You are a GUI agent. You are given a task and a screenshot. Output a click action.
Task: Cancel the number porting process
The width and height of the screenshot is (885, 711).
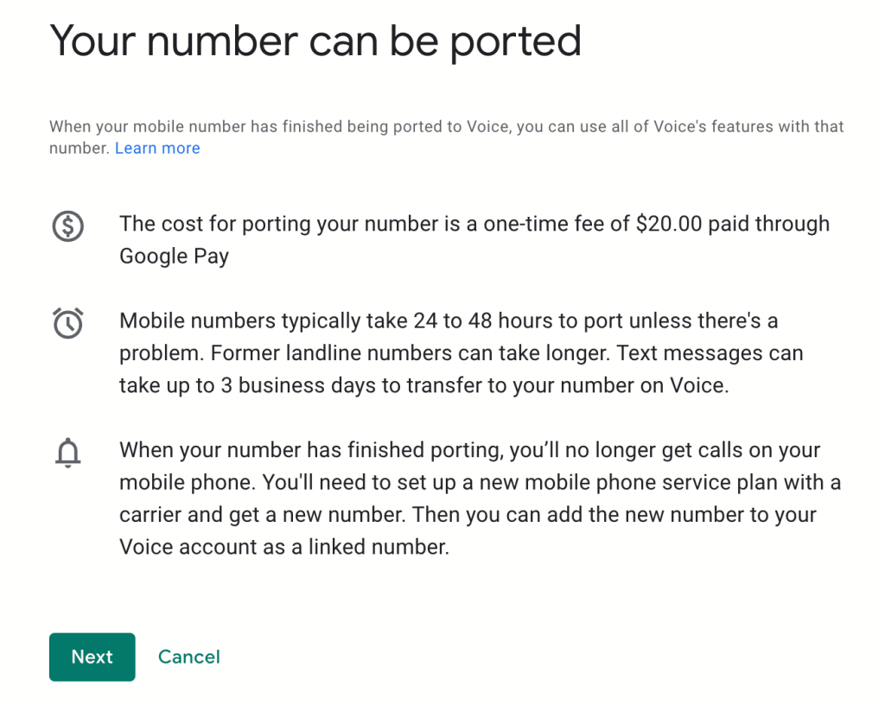[x=188, y=657]
